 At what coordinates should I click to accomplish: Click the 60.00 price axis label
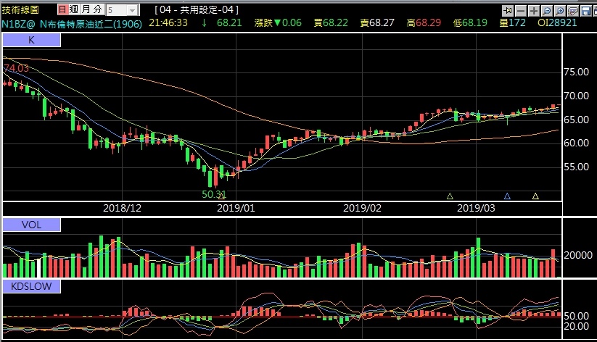point(577,143)
